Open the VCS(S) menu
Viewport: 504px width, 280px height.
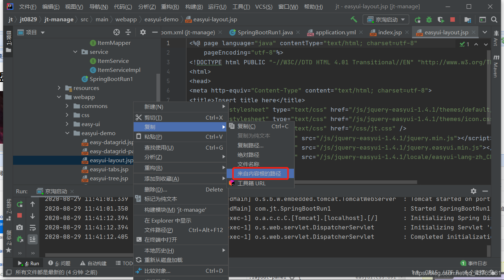pos(264,7)
